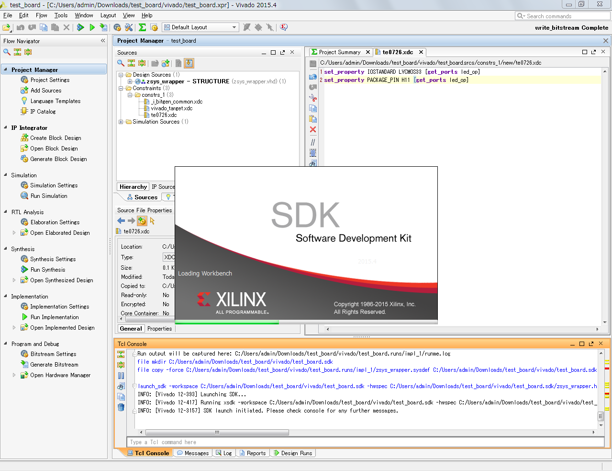Collapse the Design Sources tree node
This screenshot has height=471, width=612.
coord(121,75)
